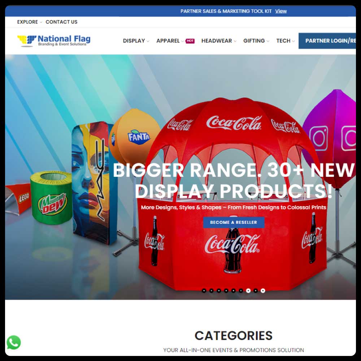This screenshot has height=361, width=361.
Task: Open the Headwear dropdown menu
Action: [x=219, y=41]
